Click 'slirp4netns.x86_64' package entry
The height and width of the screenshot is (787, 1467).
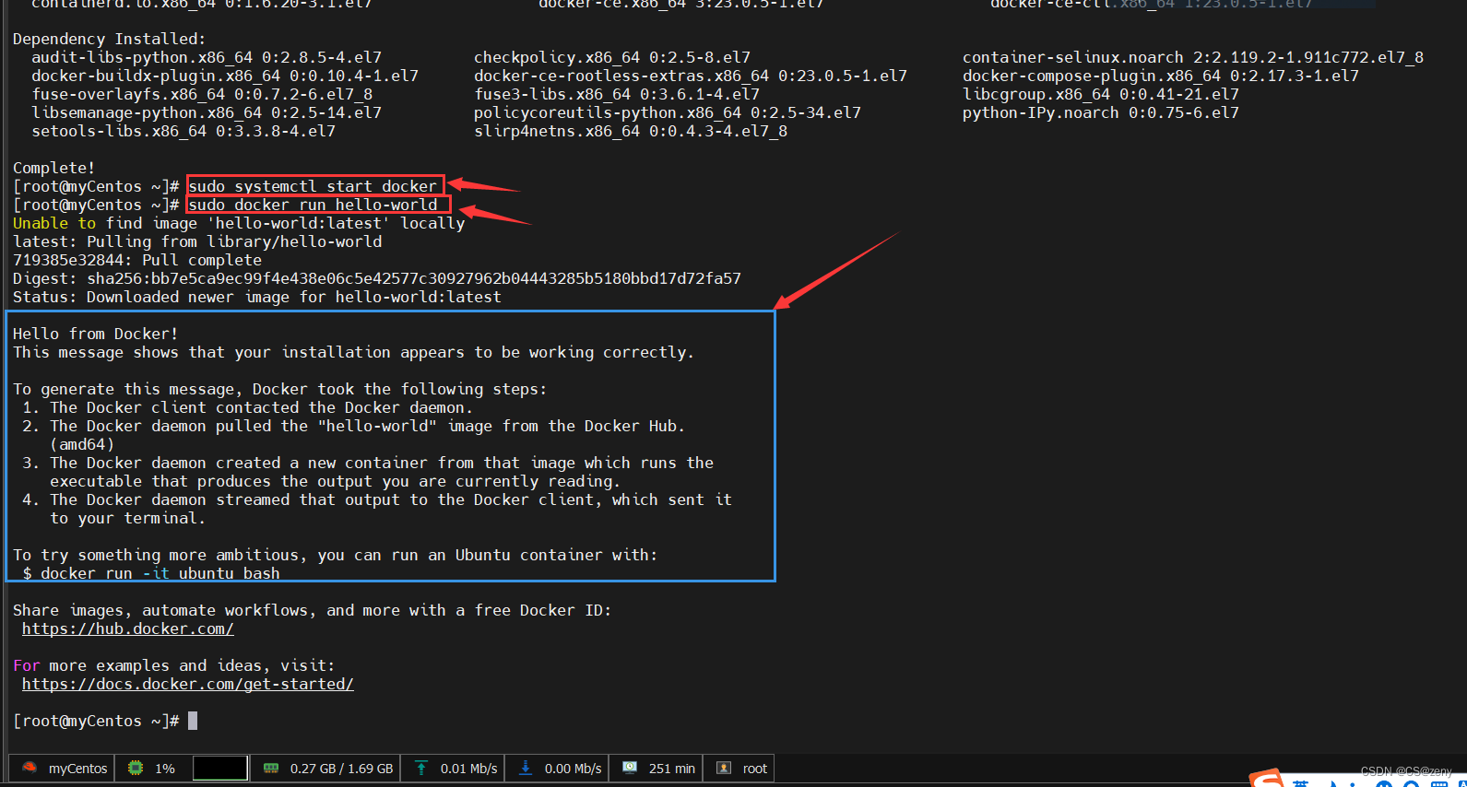631,131
